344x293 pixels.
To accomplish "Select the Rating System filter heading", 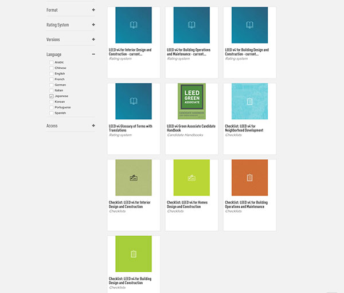I will 57,25.
